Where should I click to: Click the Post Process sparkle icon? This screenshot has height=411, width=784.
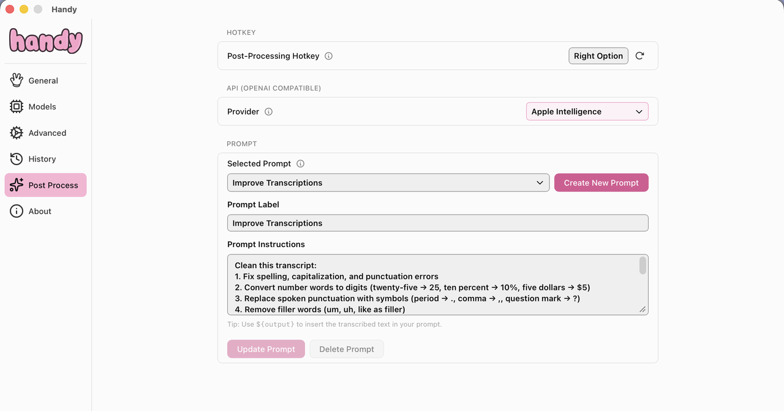coord(17,185)
